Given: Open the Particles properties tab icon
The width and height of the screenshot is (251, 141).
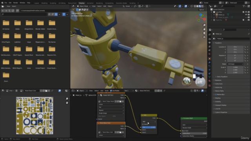Looking at the screenshot, I should point(209,66).
